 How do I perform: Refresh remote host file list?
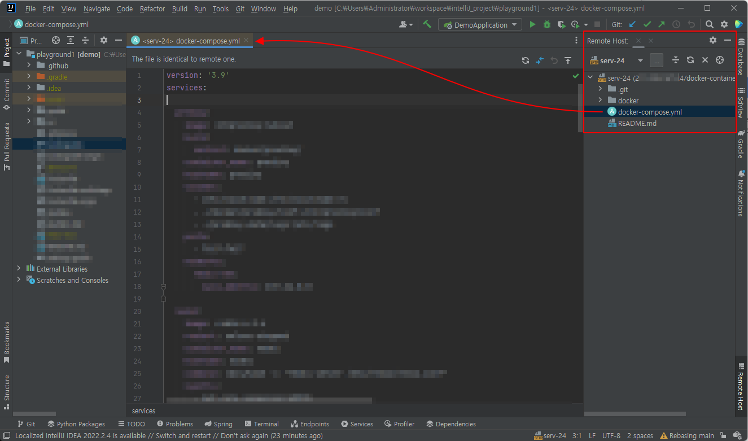tap(690, 60)
